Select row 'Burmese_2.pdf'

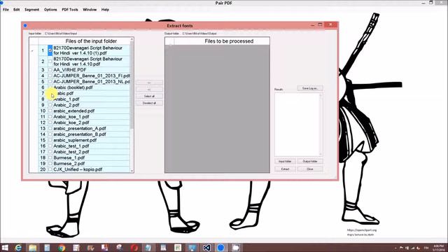[84, 163]
